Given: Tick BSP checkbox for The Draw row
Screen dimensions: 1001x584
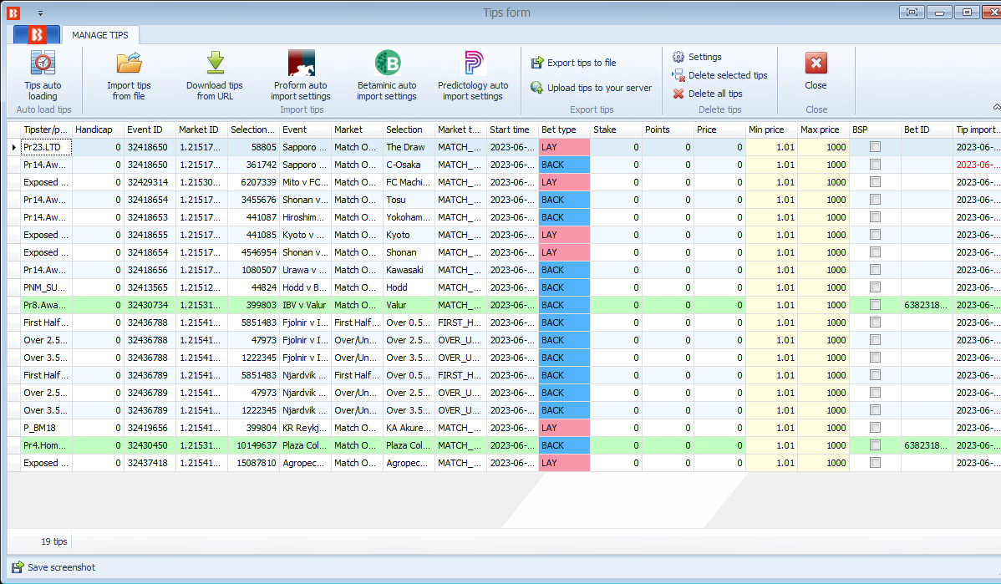Looking at the screenshot, I should tap(875, 147).
